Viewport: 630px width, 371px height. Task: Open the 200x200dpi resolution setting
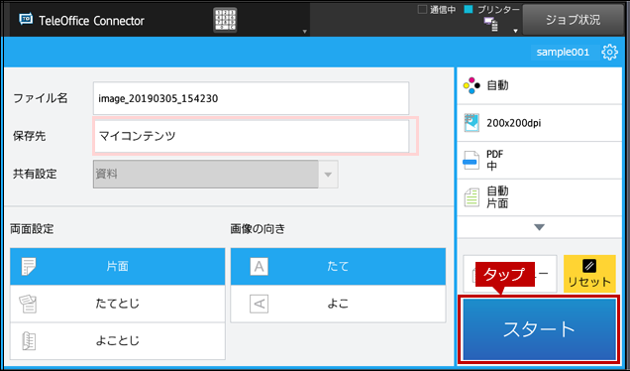[x=539, y=123]
